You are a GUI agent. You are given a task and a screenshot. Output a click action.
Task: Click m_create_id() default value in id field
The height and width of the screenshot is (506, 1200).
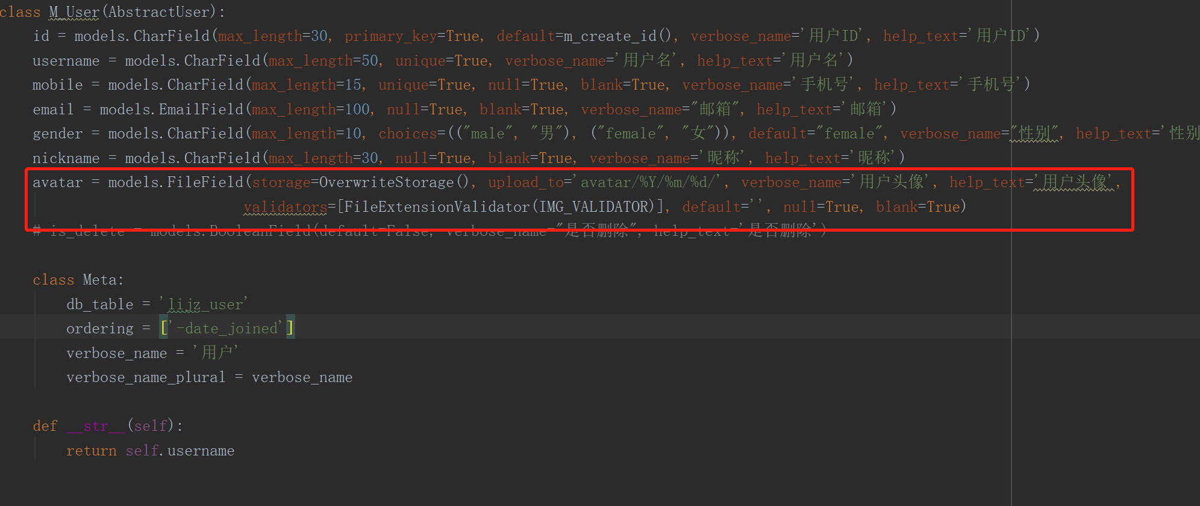tap(616, 36)
